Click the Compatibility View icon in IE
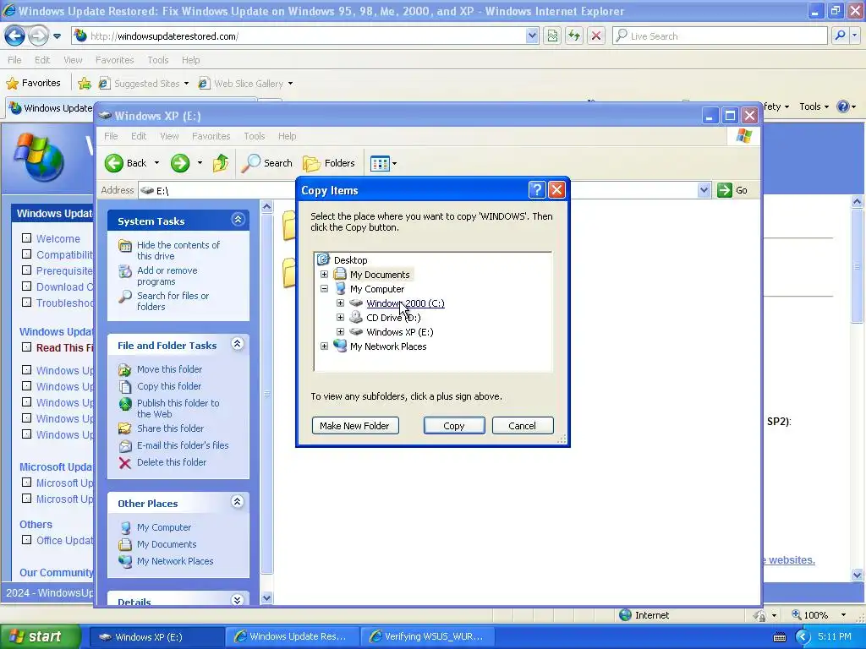 [552, 36]
